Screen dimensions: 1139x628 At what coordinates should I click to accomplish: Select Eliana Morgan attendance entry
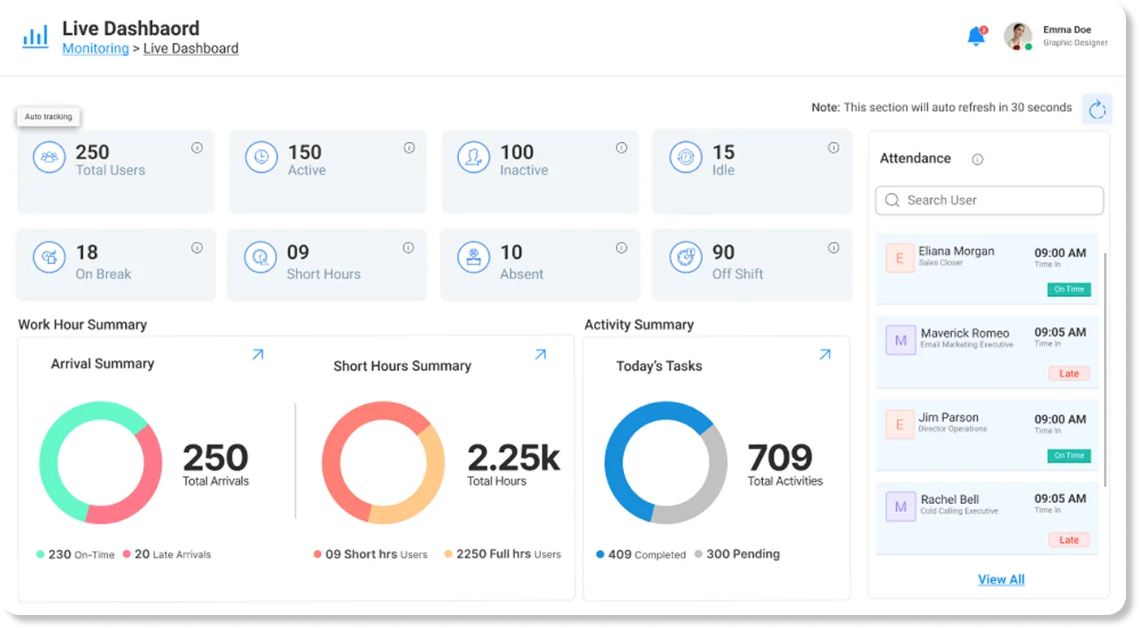pos(987,269)
